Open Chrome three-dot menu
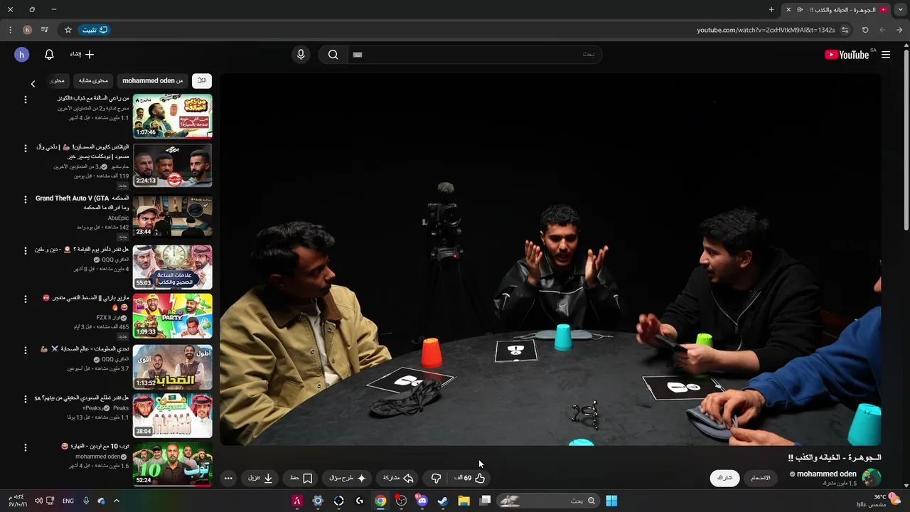Viewport: 910px width, 512px height. [10, 30]
